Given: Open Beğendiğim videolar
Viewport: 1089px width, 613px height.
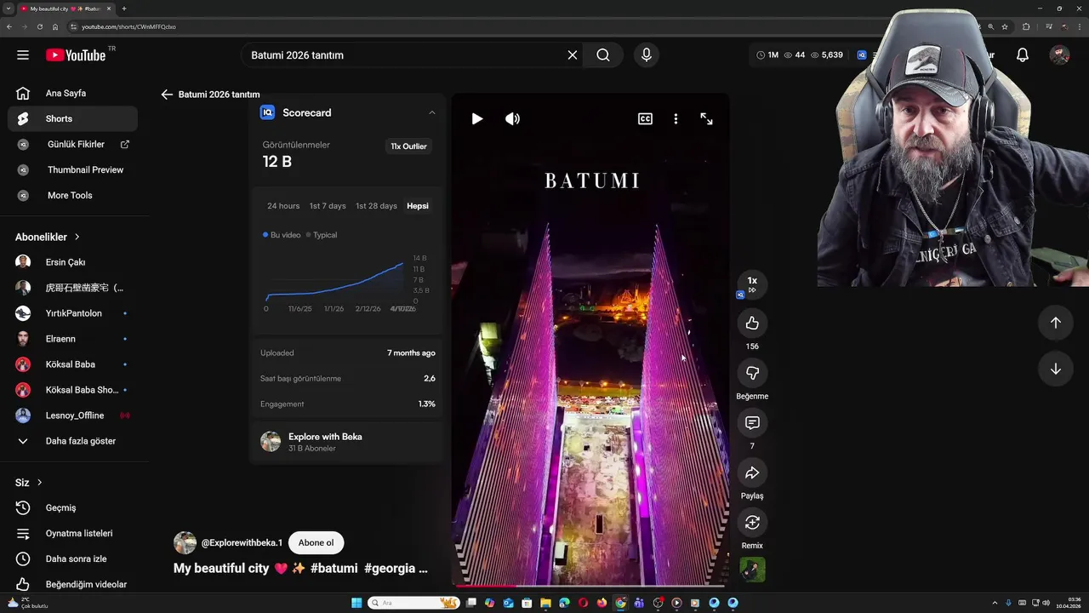Looking at the screenshot, I should [x=72, y=585].
